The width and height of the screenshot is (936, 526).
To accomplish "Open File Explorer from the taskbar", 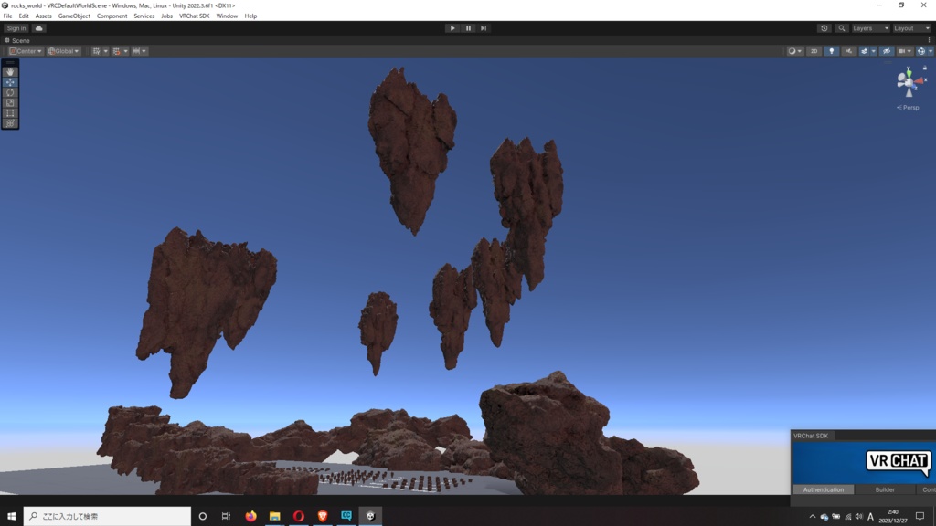I will [274, 516].
